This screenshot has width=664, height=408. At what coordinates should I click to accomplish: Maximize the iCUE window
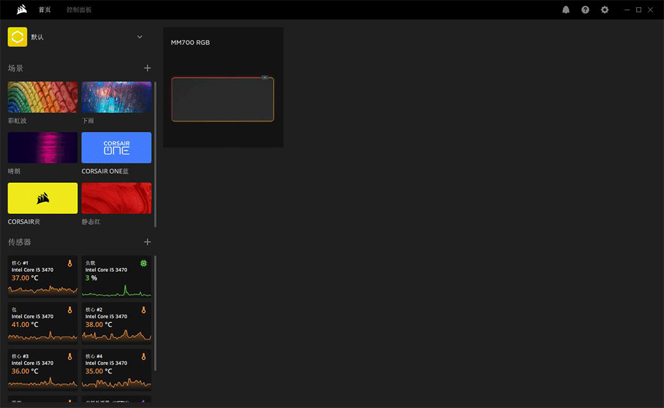click(639, 10)
